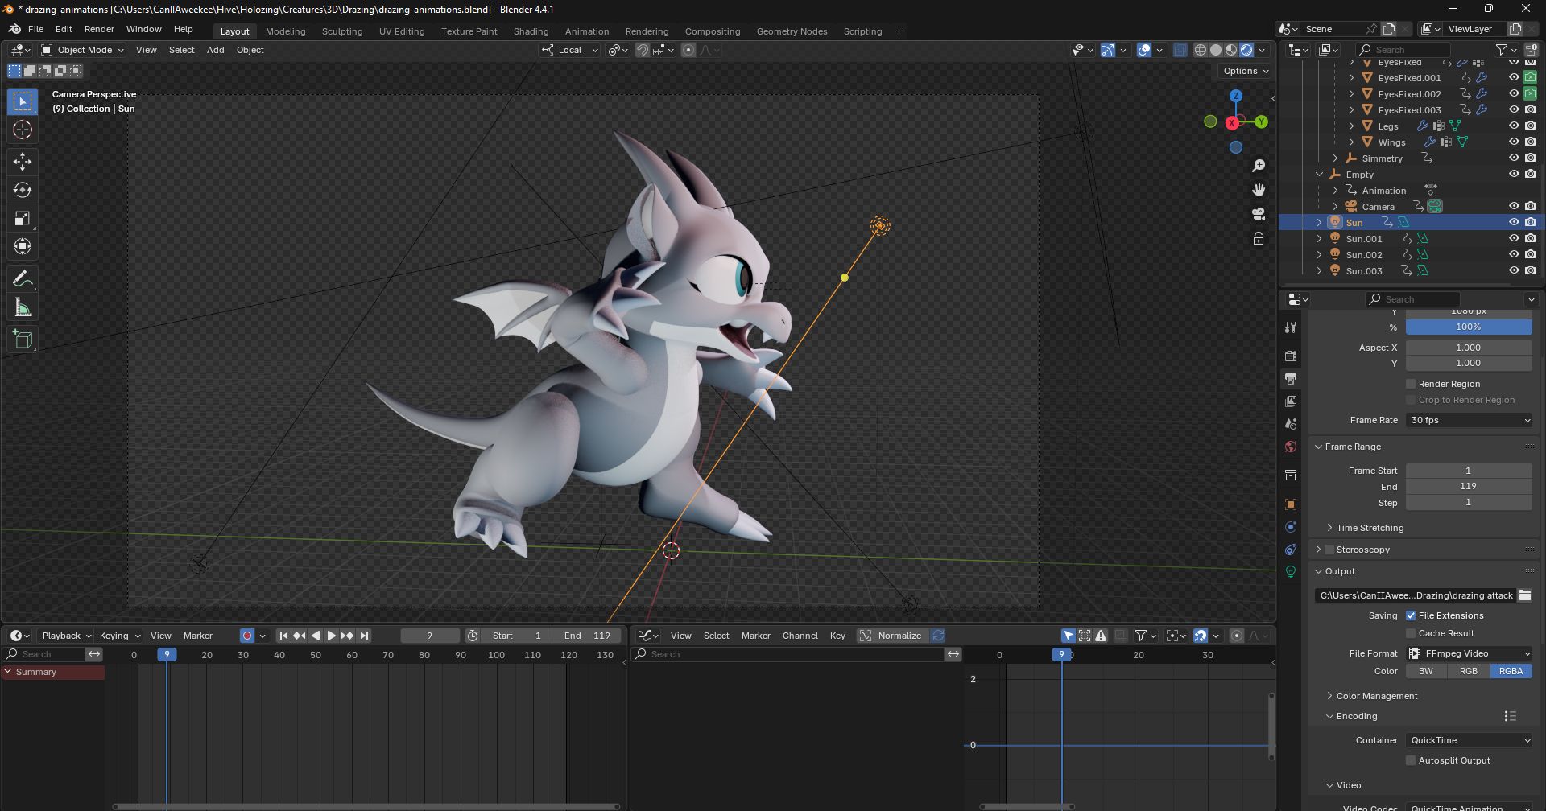
Task: Activate the Rotate tool
Action: (x=23, y=190)
